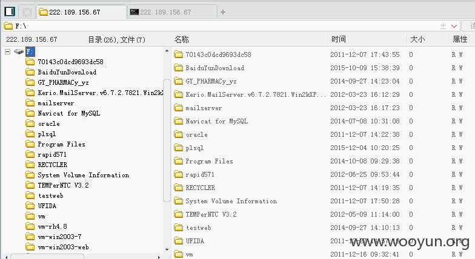Click tree scrollbar down arrow
The image size is (475, 259).
pos(167,249)
